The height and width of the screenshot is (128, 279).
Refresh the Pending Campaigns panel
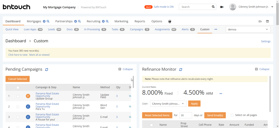pos(47,70)
